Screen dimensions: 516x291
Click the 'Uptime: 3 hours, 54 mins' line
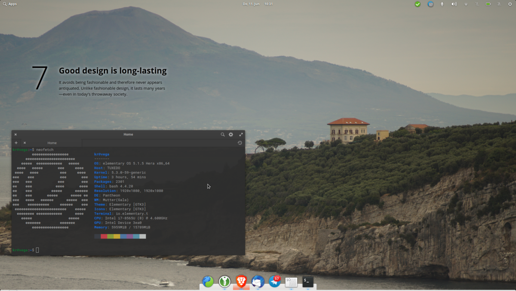click(x=120, y=177)
